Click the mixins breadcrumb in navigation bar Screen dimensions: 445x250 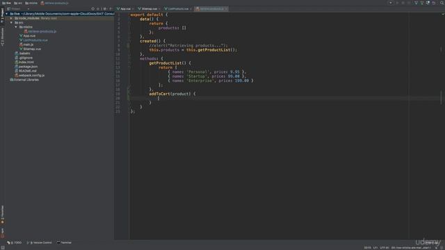tap(31, 3)
